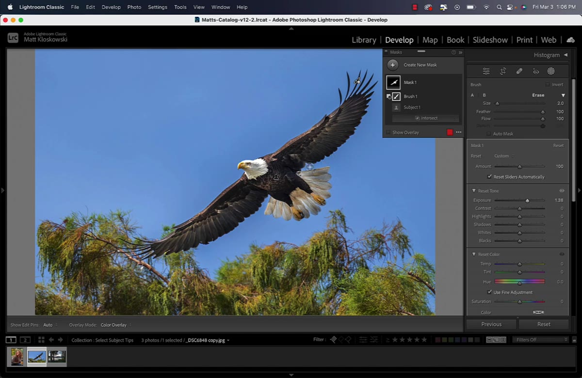This screenshot has height=378, width=582.
Task: Collapse the Tone section triangle
Action: pyautogui.click(x=474, y=191)
